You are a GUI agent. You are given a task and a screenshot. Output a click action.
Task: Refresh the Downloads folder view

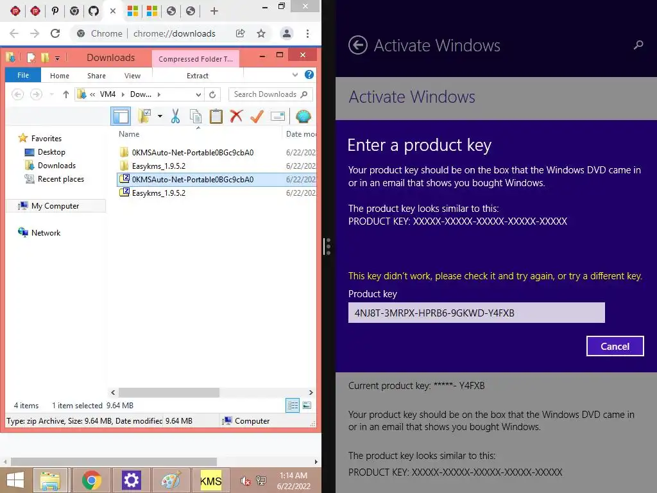[212, 95]
